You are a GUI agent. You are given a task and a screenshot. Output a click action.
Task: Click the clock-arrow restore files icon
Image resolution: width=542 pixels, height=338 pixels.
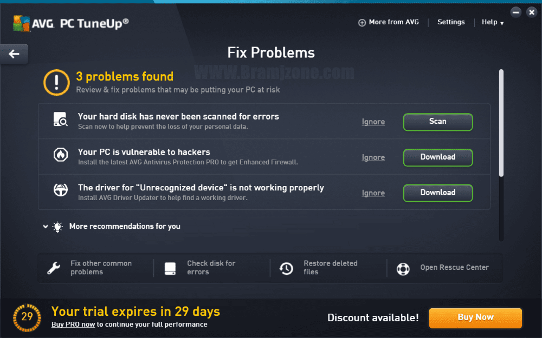286,268
